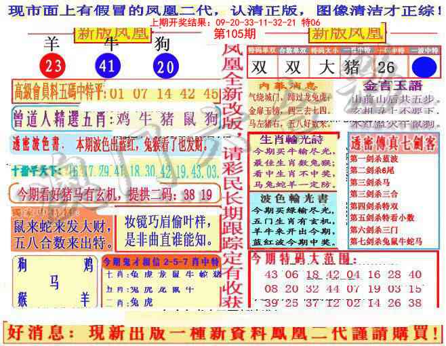Click the 今期鬼才报信 2-5-7 header
446x346 pixels.
[161, 262]
